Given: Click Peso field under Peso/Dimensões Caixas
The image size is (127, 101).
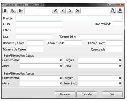Looking at the screenshot, I should click(100, 66).
